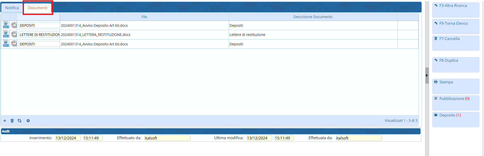Refresh the documents table
Screen dimensions: 484x156
click(19, 121)
